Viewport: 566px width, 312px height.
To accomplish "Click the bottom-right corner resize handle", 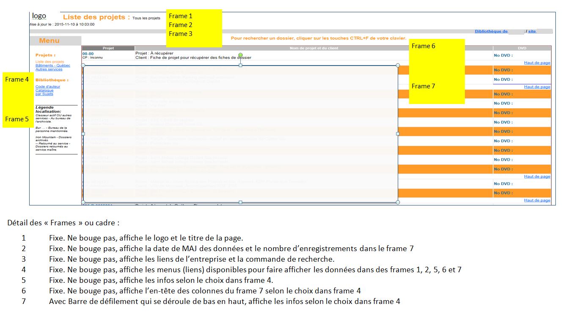I will (398, 202).
